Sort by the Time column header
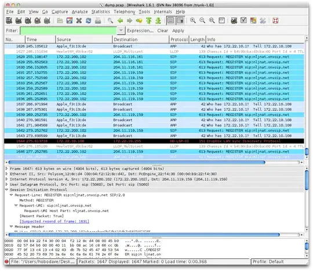Image resolution: width=313 pixels, height=271 pixels. click(x=40, y=39)
